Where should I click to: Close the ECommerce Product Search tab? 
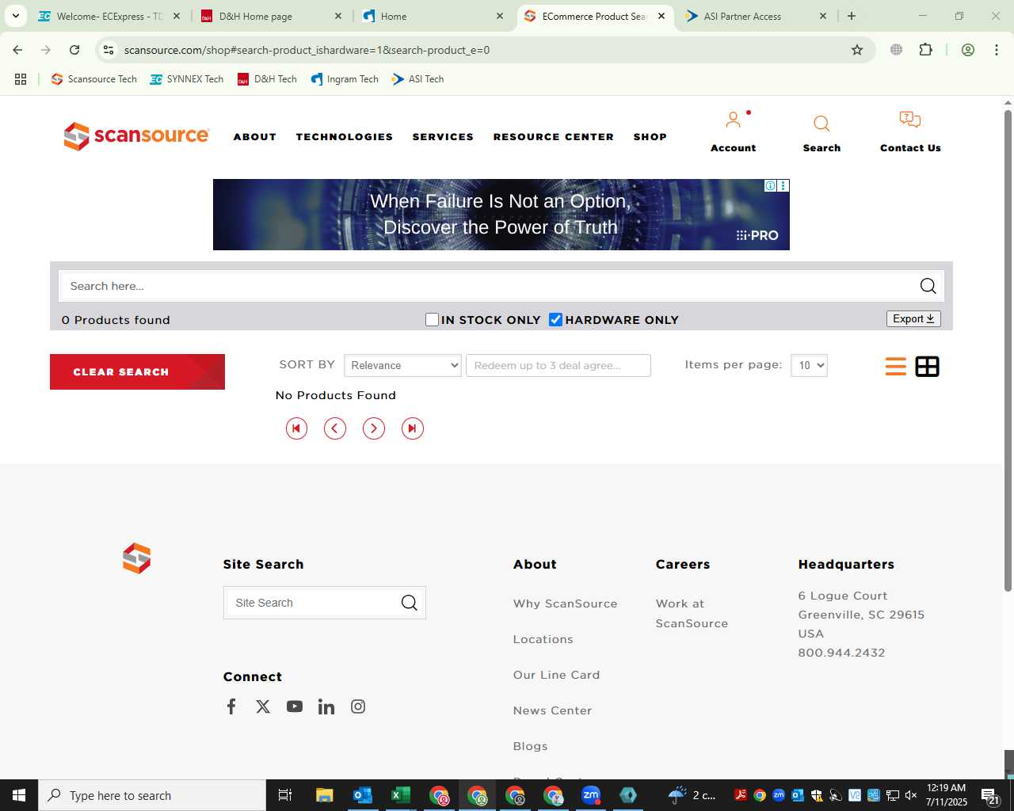661,16
